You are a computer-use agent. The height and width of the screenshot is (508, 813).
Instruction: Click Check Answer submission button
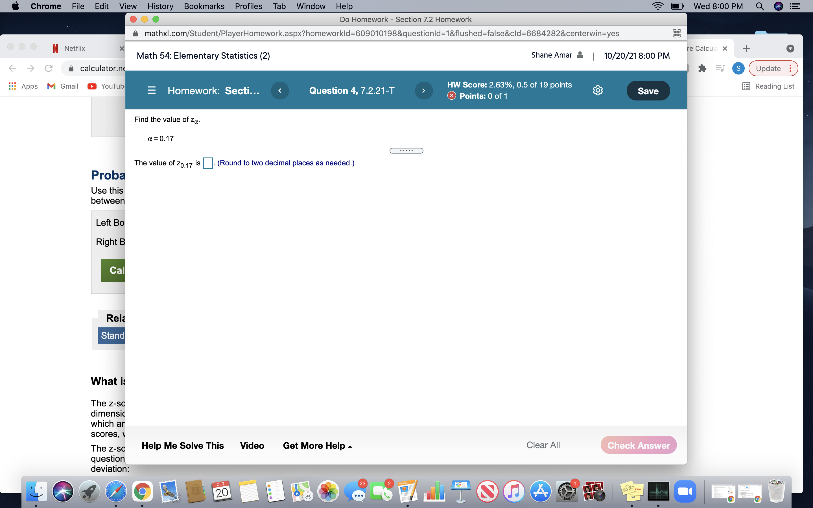(638, 445)
